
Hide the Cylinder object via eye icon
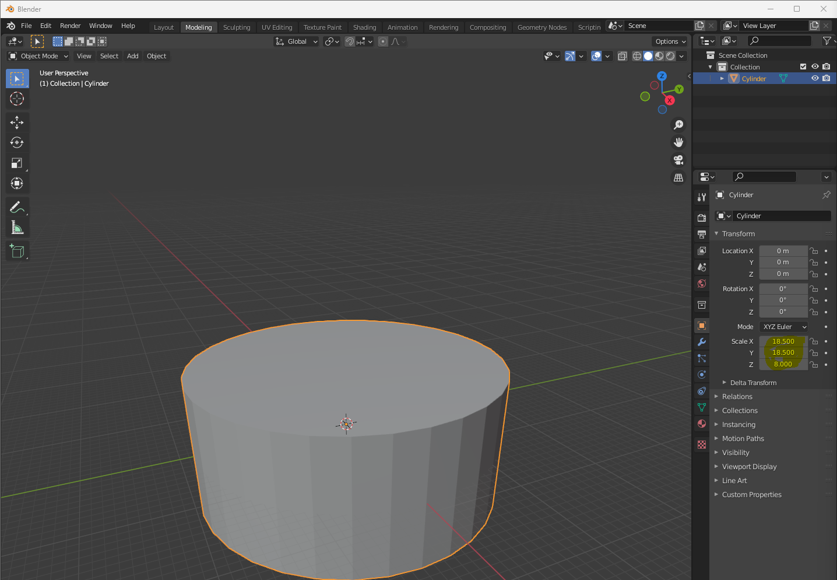(x=815, y=79)
